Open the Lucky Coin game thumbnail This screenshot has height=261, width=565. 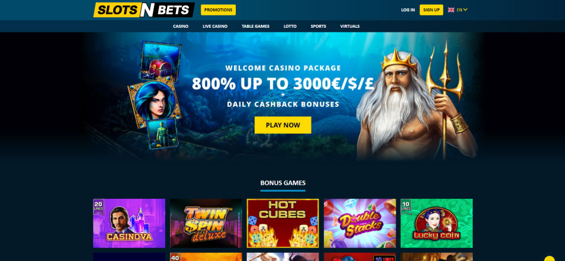pyautogui.click(x=436, y=223)
